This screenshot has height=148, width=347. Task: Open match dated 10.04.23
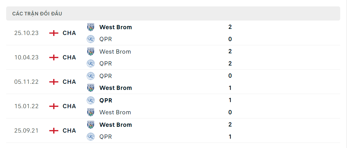tap(173, 57)
